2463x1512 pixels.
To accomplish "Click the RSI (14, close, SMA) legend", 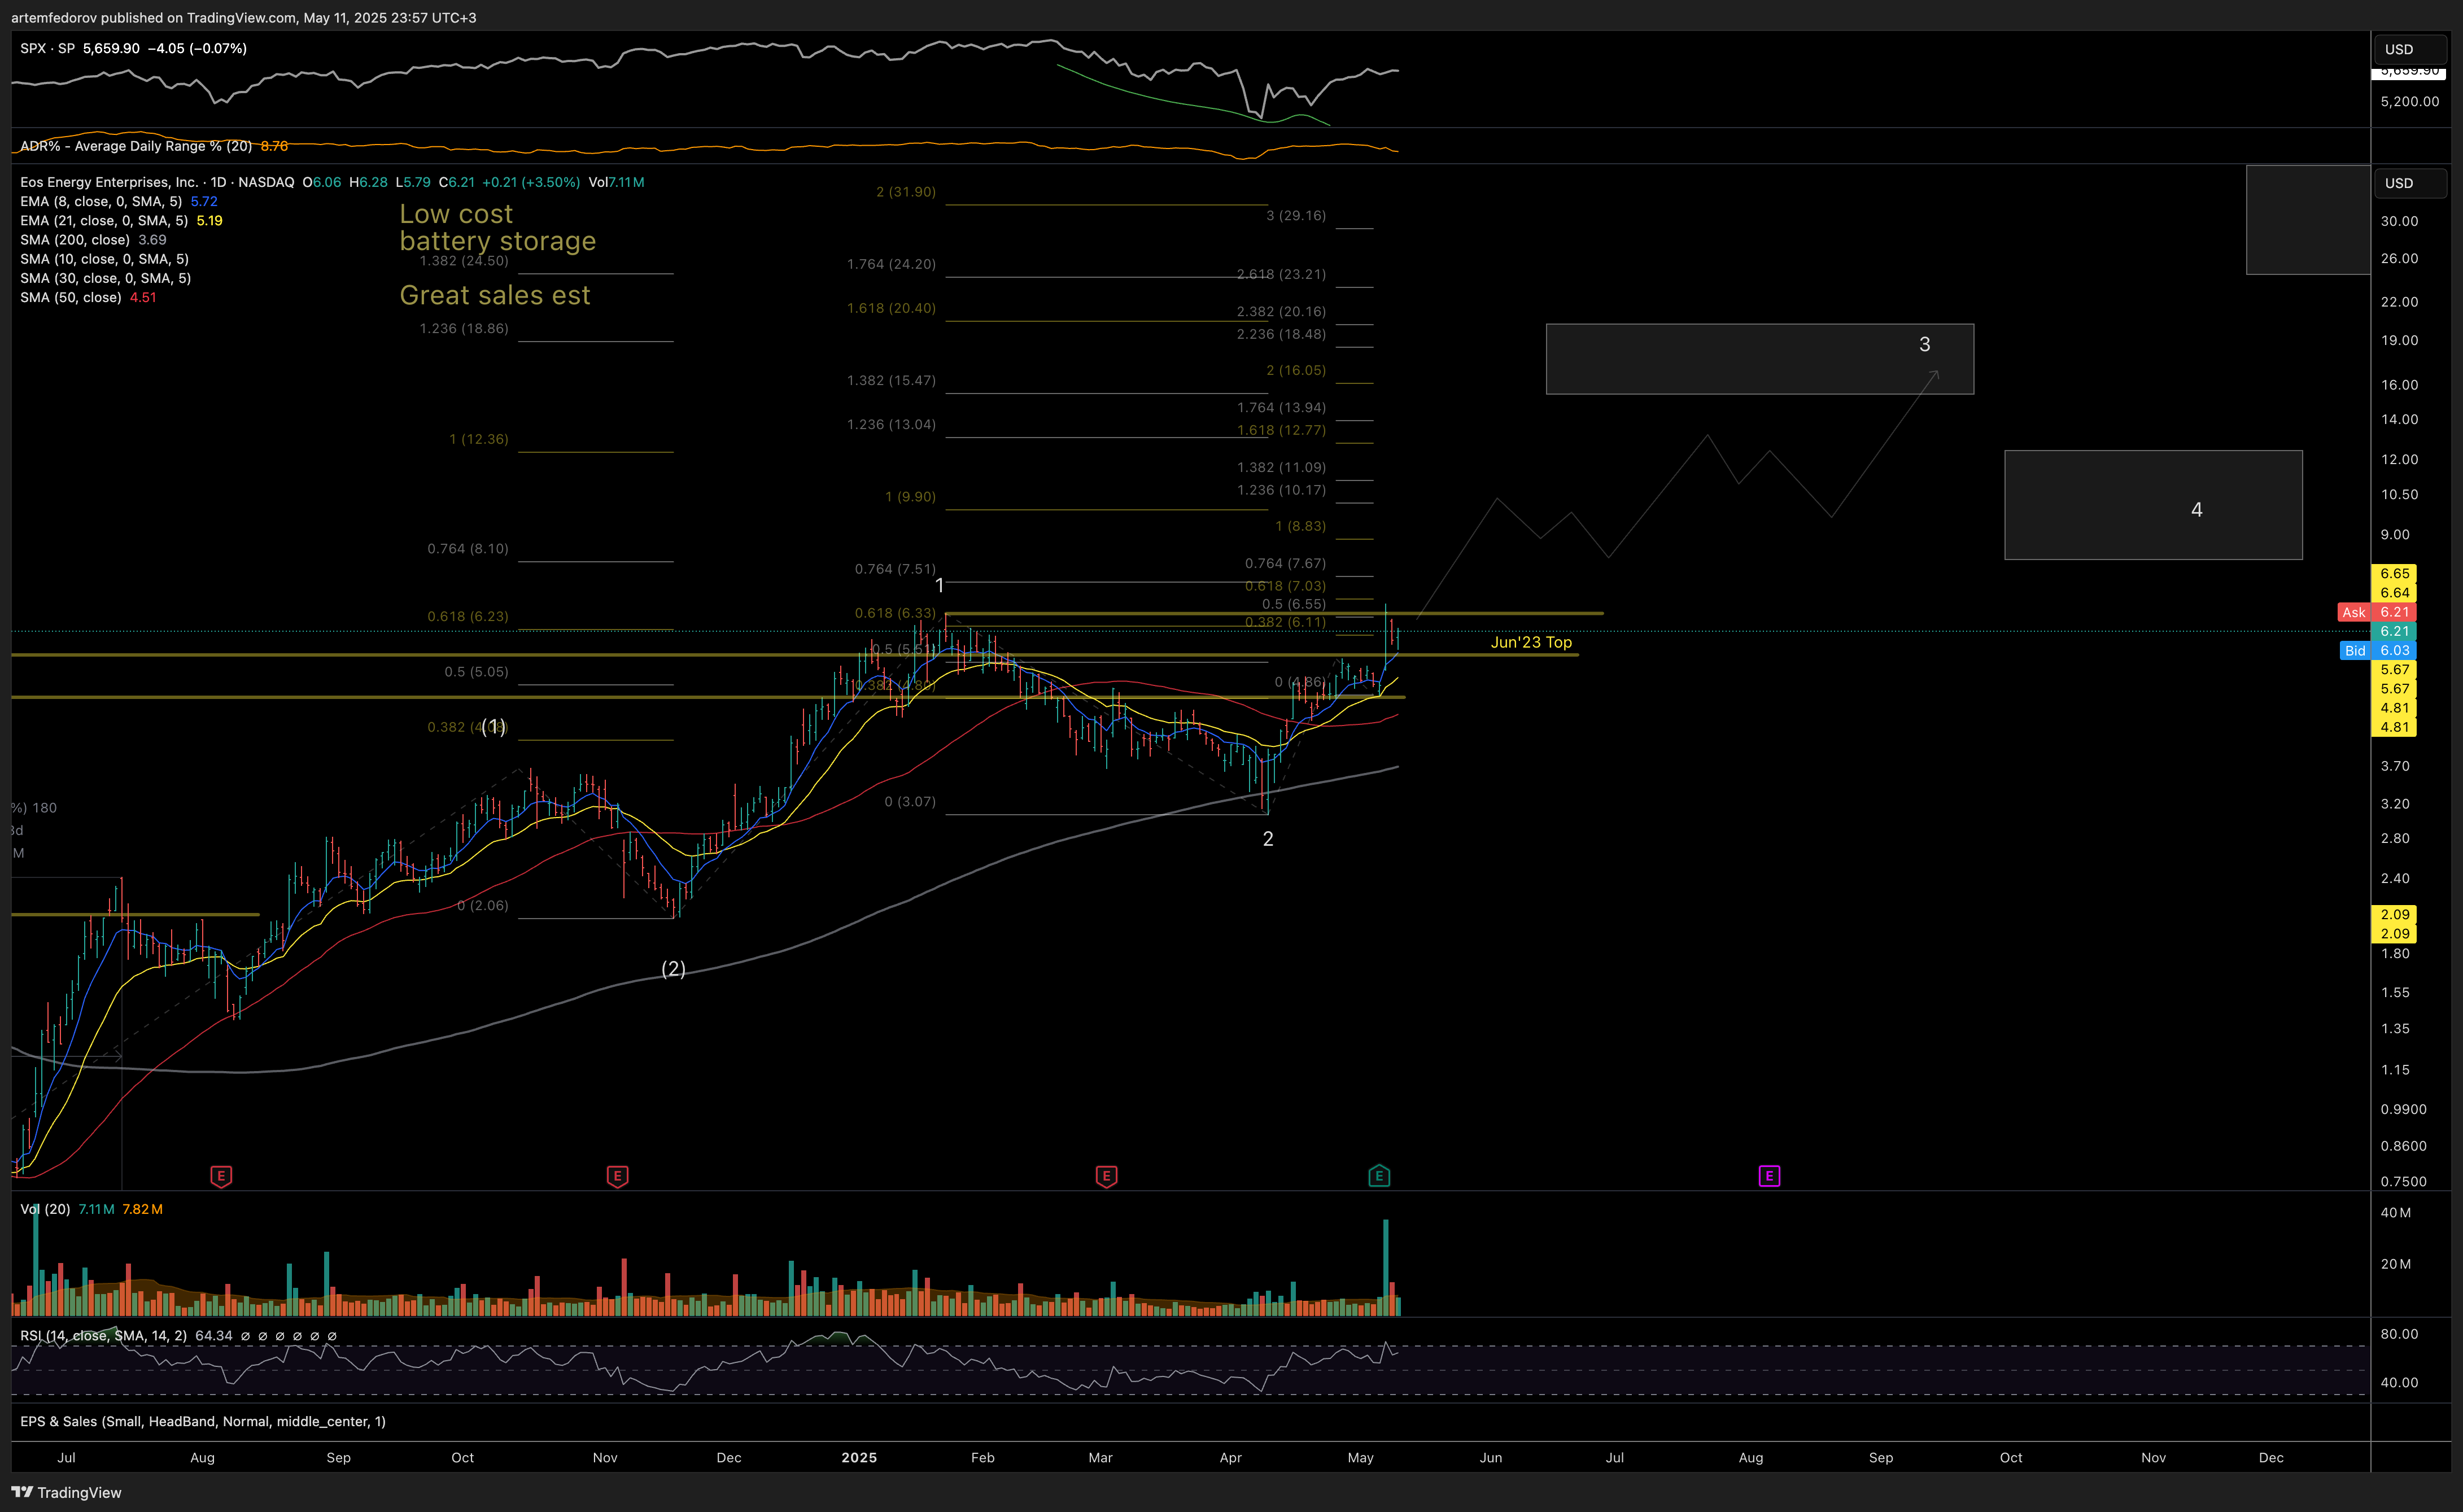I will point(103,1335).
